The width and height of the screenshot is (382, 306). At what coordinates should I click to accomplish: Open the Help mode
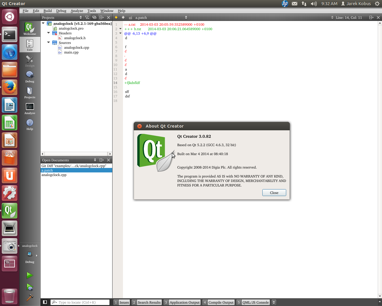click(x=30, y=124)
